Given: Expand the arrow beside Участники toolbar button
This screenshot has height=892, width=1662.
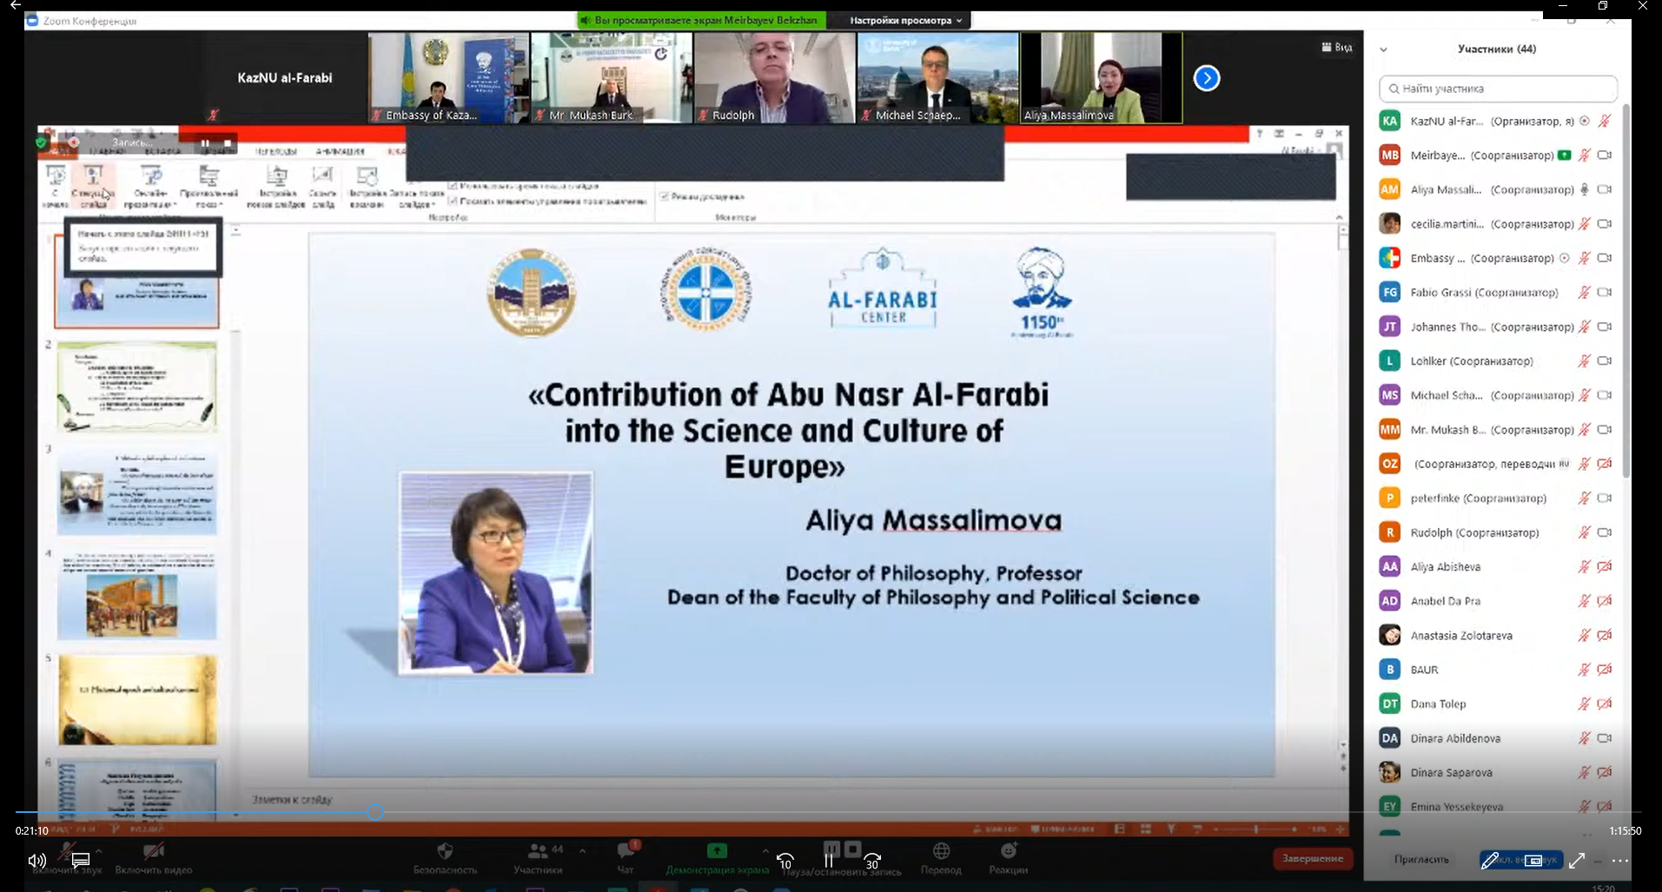Looking at the screenshot, I should pyautogui.click(x=582, y=850).
